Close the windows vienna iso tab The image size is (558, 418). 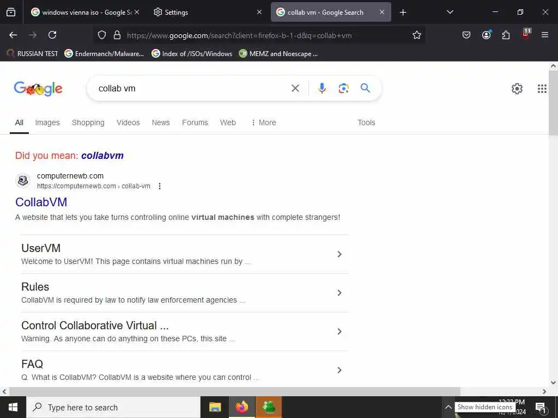click(137, 12)
